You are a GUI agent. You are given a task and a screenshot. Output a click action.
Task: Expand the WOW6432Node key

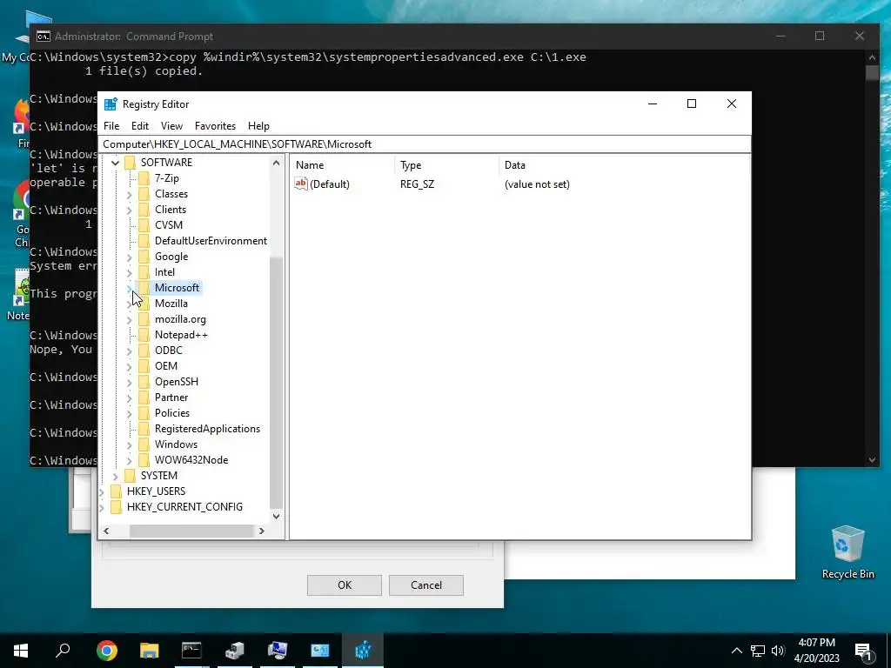130,461
